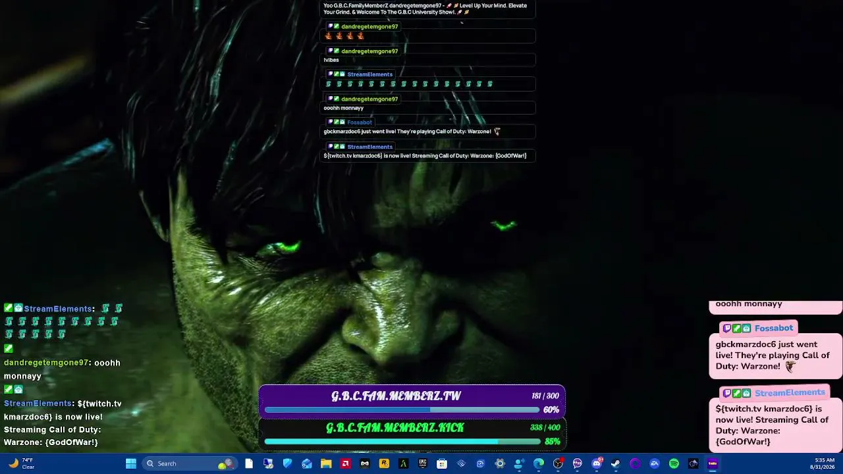This screenshot has height=474, width=843.
Task: Open the Windows Start menu
Action: click(x=131, y=463)
